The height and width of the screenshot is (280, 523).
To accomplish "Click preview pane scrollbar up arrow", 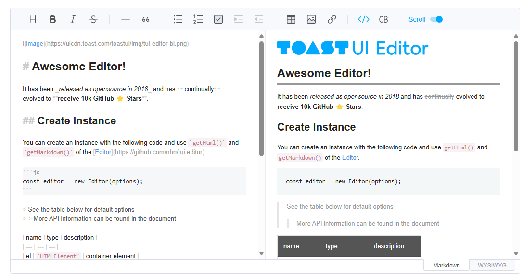I will pyautogui.click(x=516, y=36).
